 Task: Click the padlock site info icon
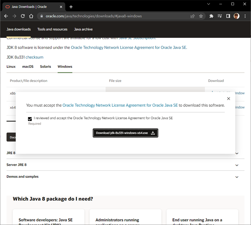pyautogui.click(x=42, y=16)
